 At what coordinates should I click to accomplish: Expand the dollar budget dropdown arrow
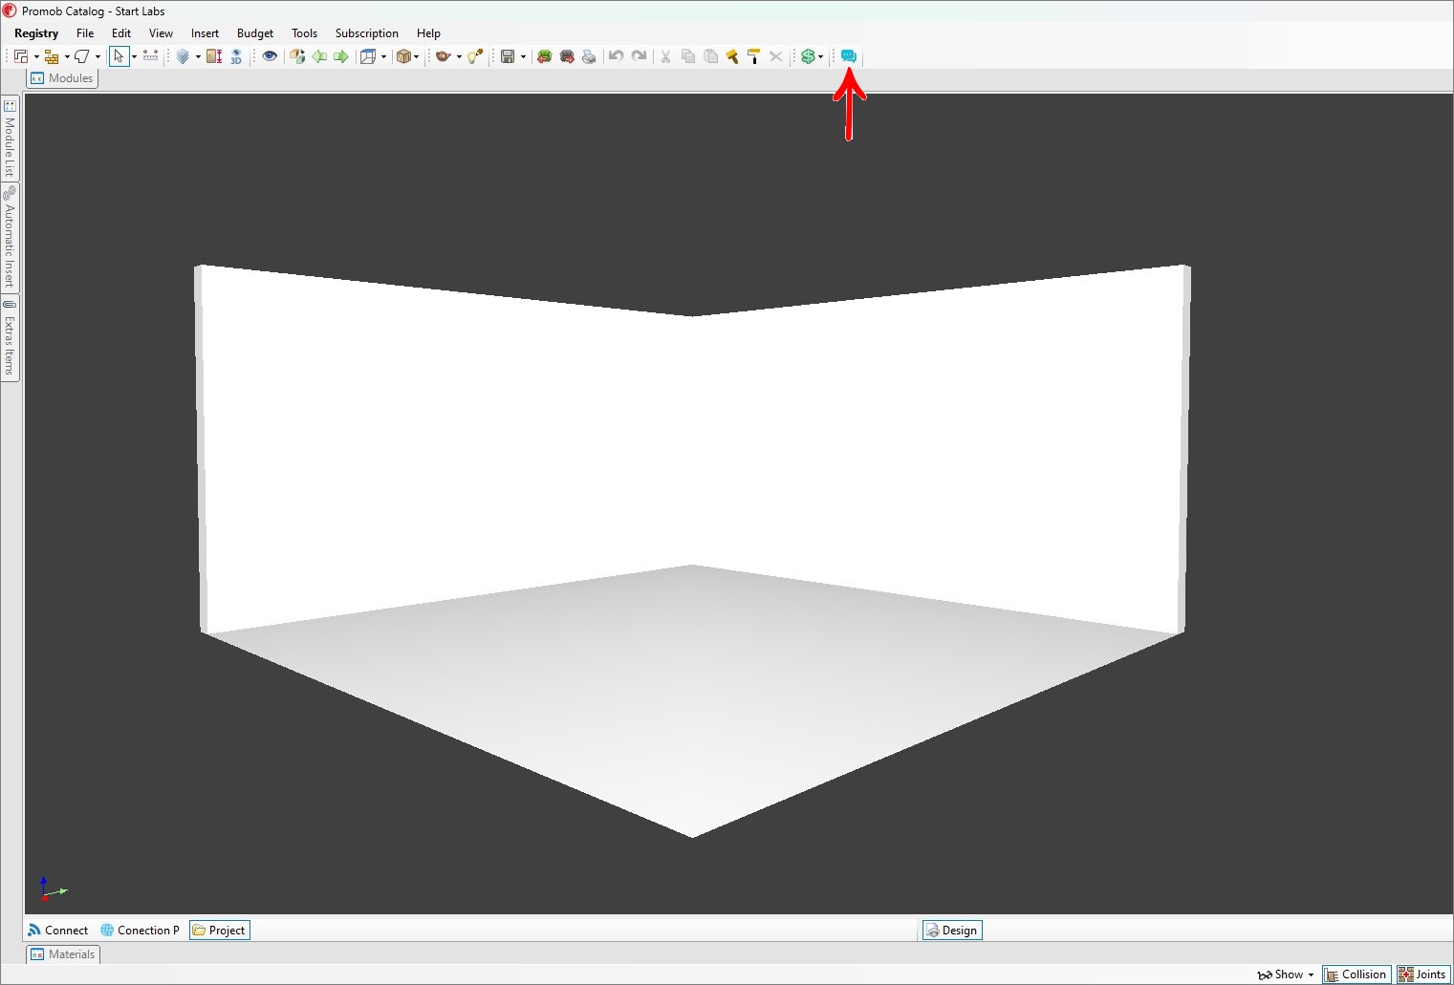[821, 56]
